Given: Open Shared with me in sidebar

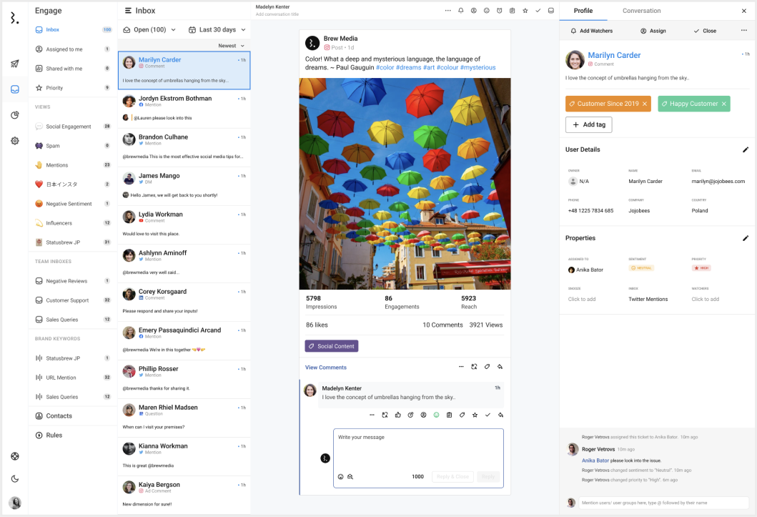Looking at the screenshot, I should pyautogui.click(x=72, y=69).
